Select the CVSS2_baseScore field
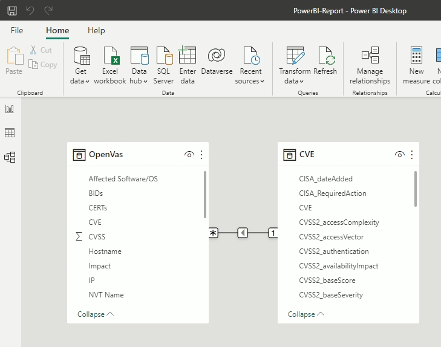 click(x=327, y=281)
